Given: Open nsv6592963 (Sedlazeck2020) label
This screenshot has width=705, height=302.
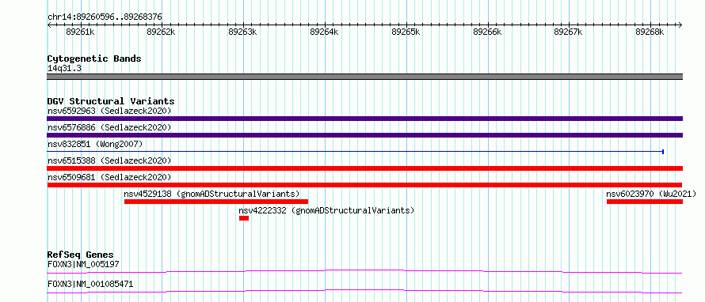Looking at the screenshot, I should click(x=109, y=111).
